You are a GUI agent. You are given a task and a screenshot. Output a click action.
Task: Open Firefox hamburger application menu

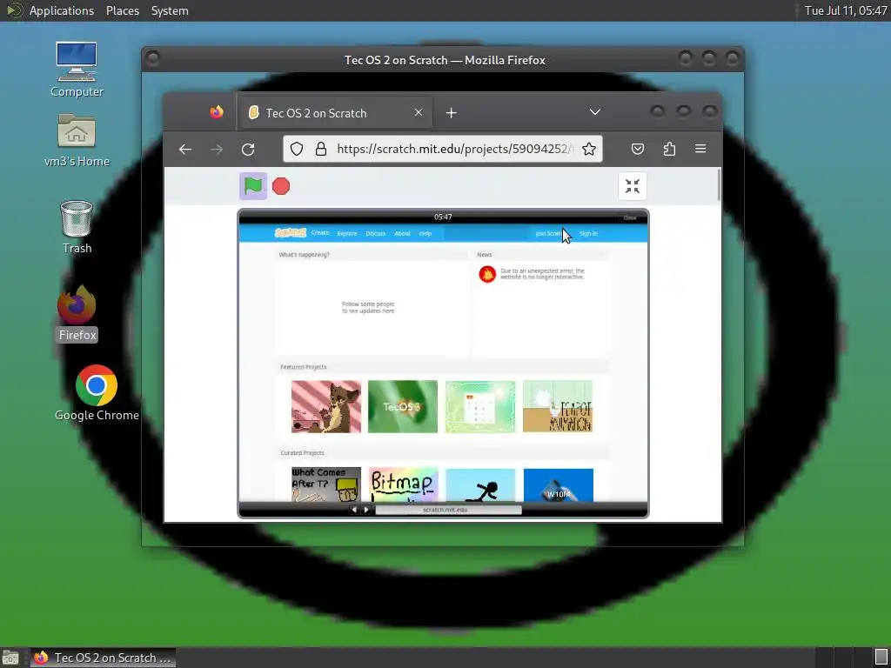(x=700, y=149)
